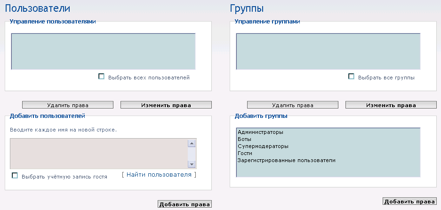Select 'Боты' group in list
This screenshot has width=441, height=210.
coord(245,139)
